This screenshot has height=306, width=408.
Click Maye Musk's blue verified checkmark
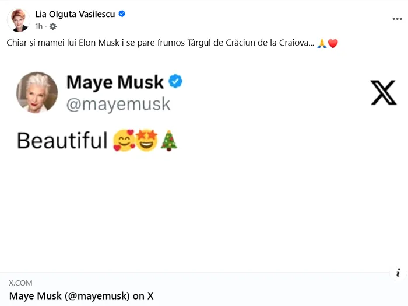175,82
